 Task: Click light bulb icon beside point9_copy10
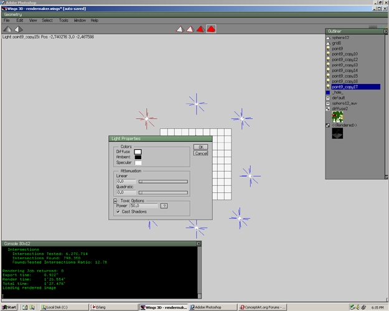pyautogui.click(x=328, y=54)
